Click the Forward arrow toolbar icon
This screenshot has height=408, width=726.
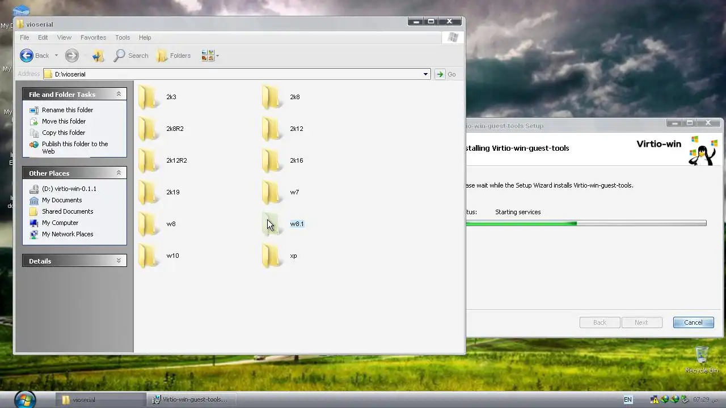(x=71, y=55)
